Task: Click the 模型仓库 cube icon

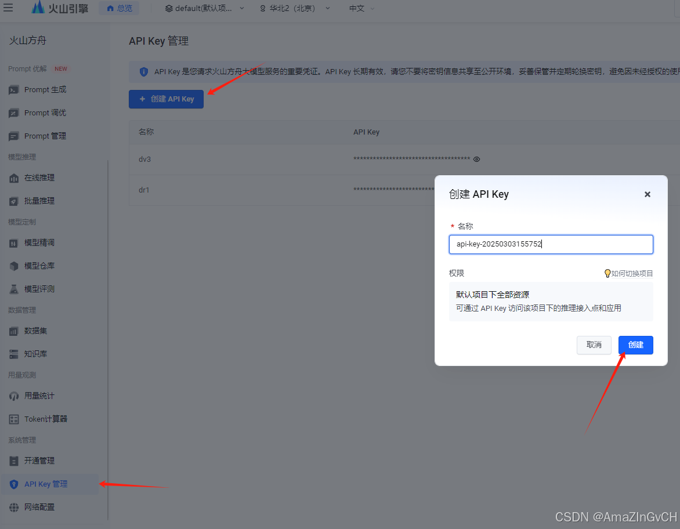Action: coord(14,266)
